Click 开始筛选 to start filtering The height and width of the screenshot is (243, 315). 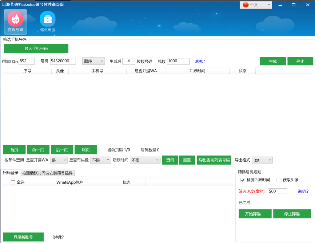255,214
